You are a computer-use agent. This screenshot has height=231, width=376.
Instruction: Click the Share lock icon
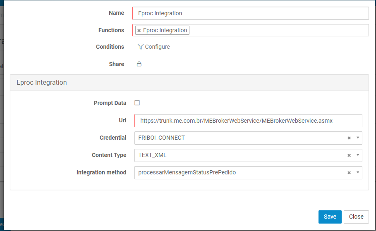pyautogui.click(x=139, y=64)
